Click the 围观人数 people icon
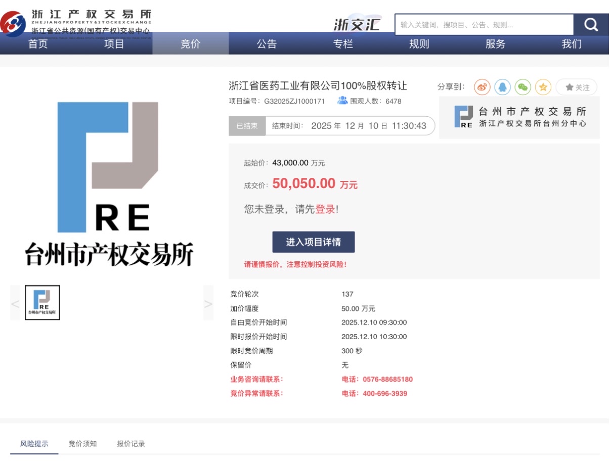 point(342,101)
